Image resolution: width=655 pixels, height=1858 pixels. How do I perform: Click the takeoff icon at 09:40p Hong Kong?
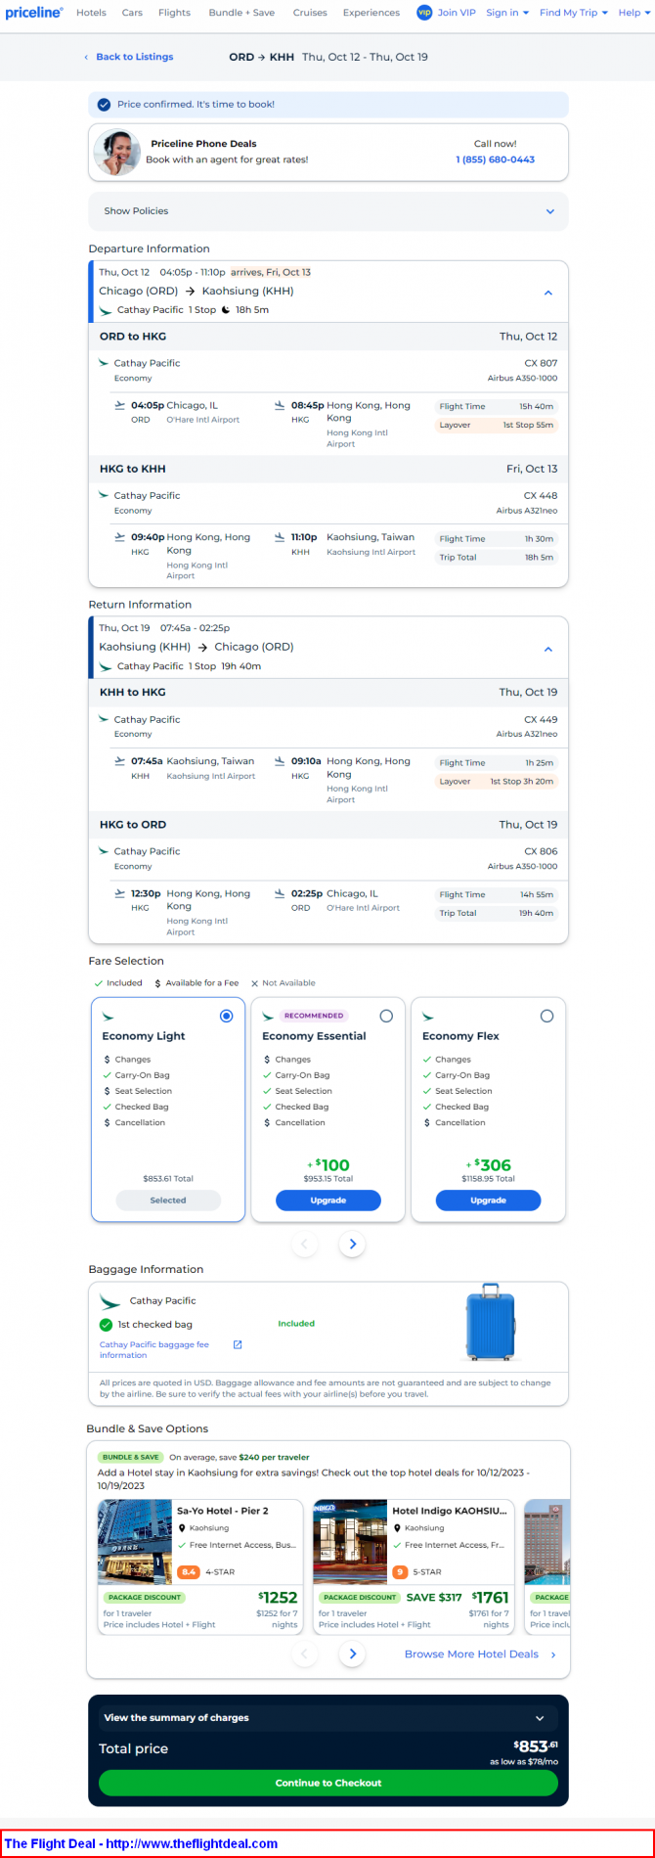tap(120, 537)
